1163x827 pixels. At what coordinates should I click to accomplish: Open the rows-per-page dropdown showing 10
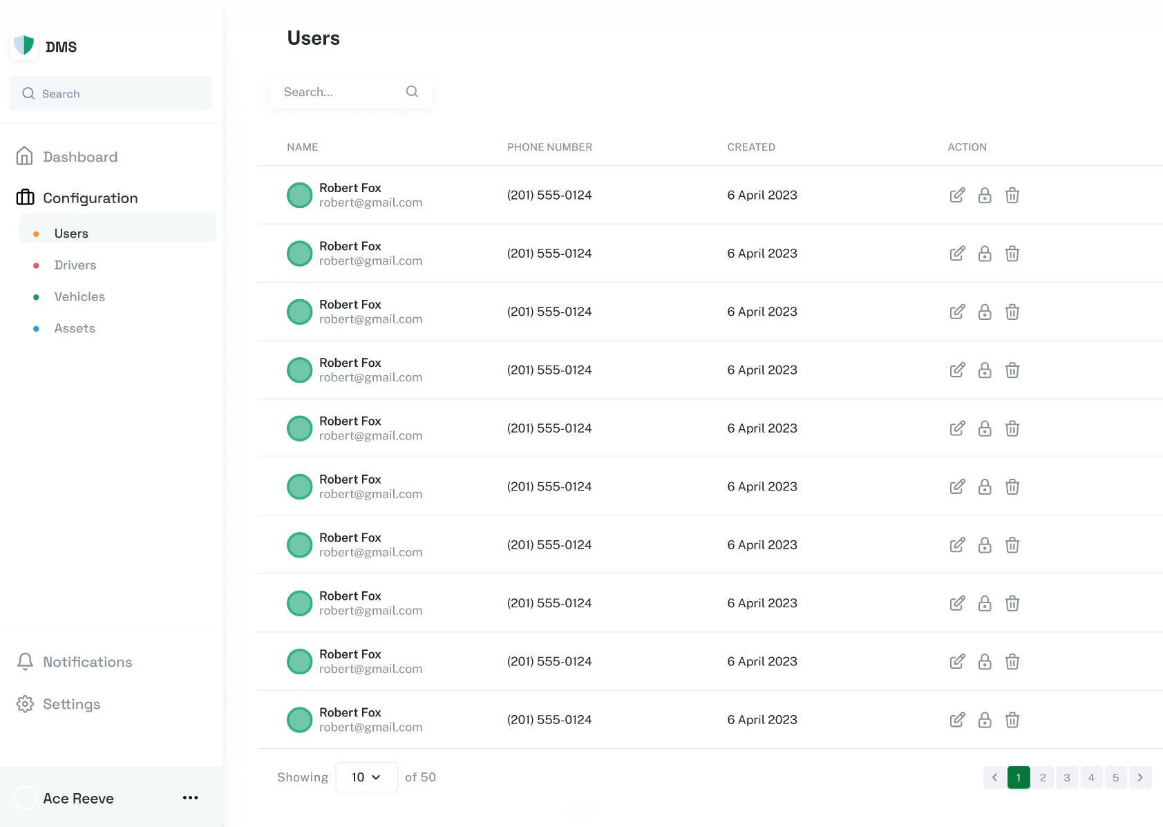[366, 777]
